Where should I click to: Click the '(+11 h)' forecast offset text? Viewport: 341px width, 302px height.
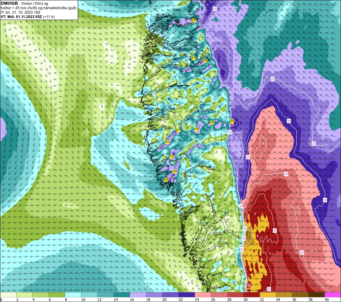pyautogui.click(x=49, y=17)
